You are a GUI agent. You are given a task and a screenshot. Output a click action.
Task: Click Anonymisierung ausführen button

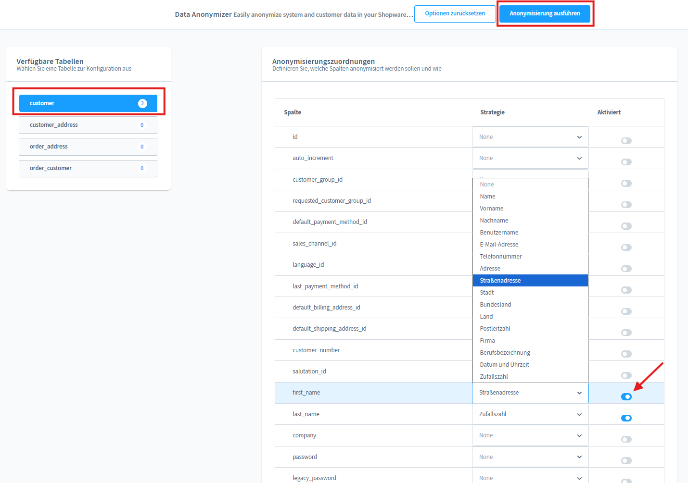tap(545, 13)
